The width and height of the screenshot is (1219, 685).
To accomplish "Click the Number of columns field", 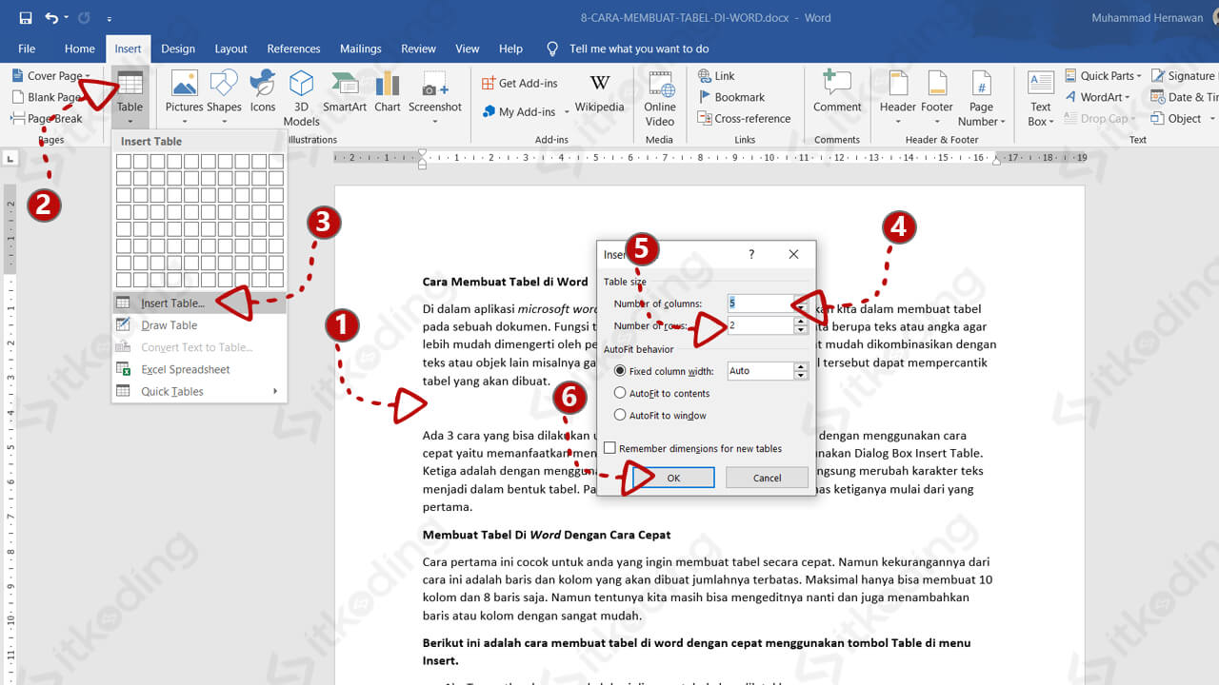I will point(760,303).
